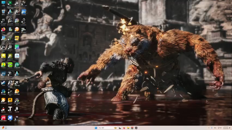Open the green KOOK shortcut
This screenshot has height=130, width=232.
(10, 65)
